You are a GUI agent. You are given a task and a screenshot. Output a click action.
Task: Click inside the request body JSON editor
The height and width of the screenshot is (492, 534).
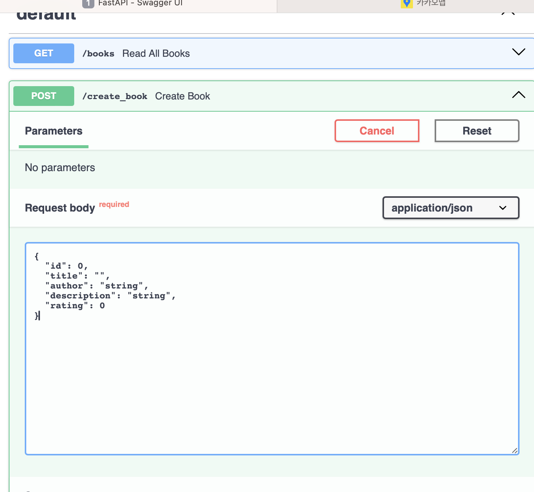click(x=272, y=349)
